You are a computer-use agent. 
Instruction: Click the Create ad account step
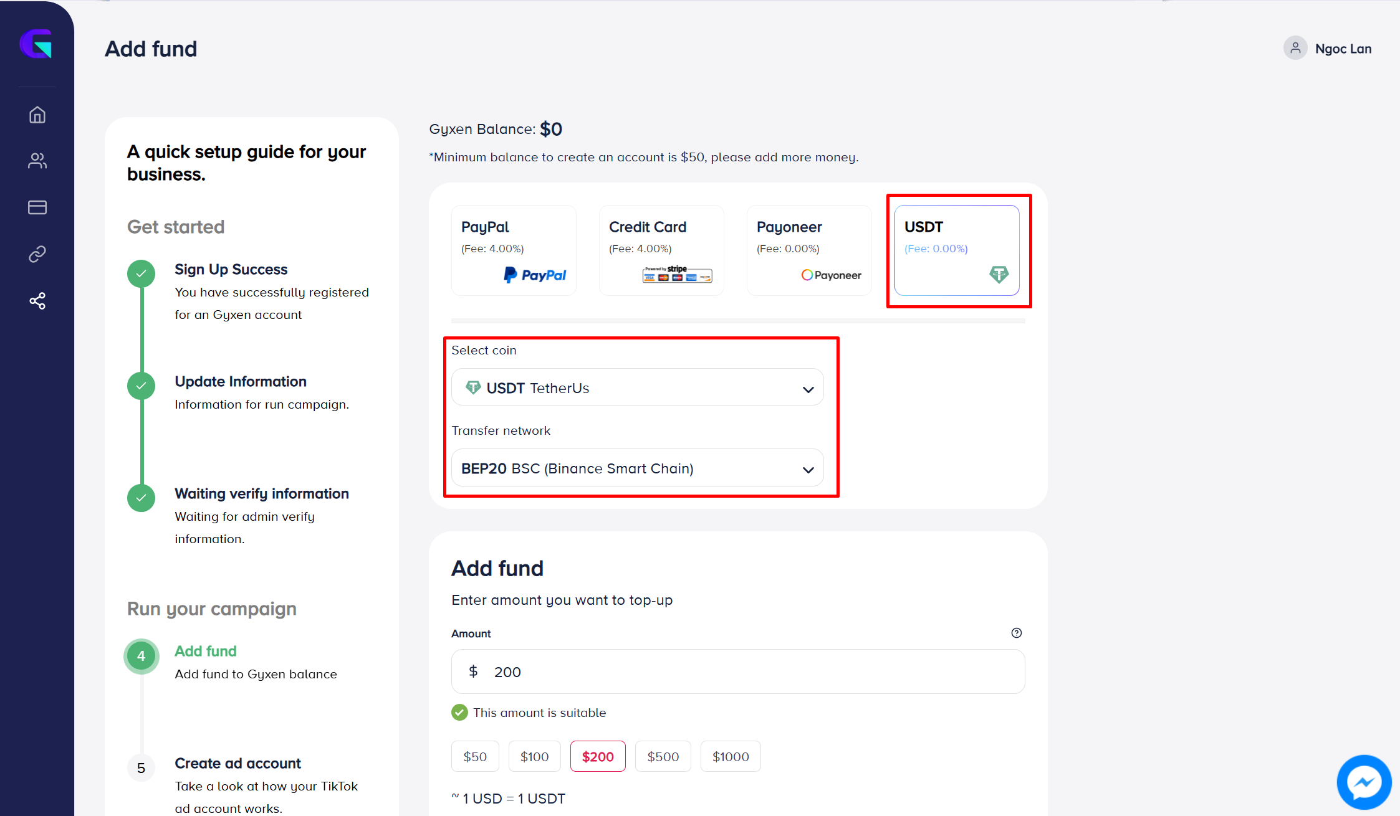point(237,763)
